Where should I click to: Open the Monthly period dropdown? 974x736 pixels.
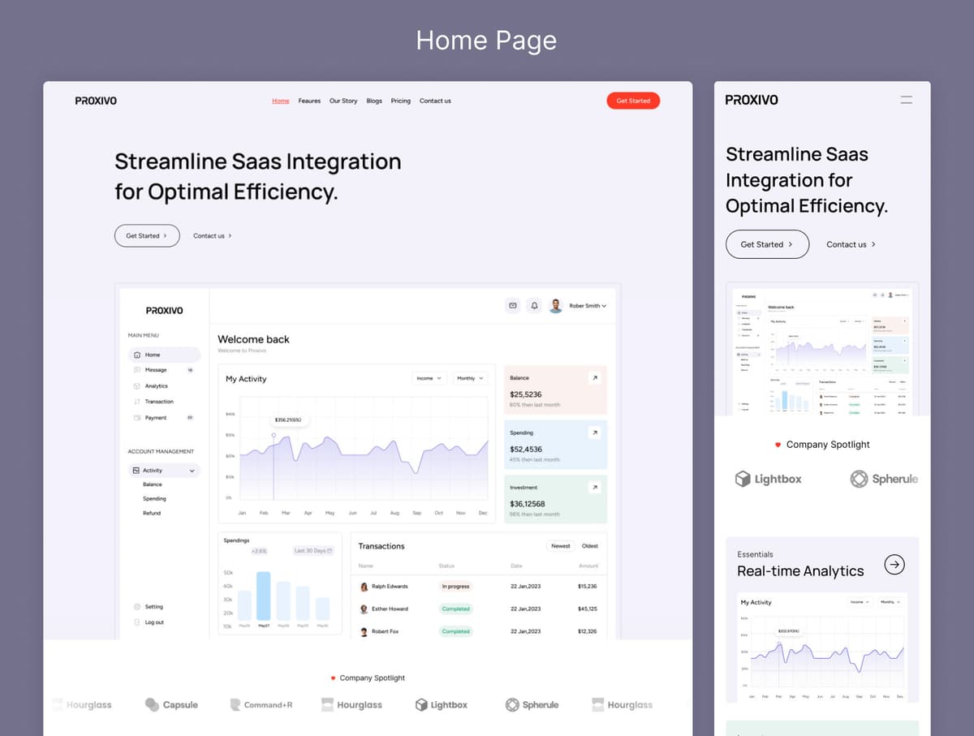point(470,378)
